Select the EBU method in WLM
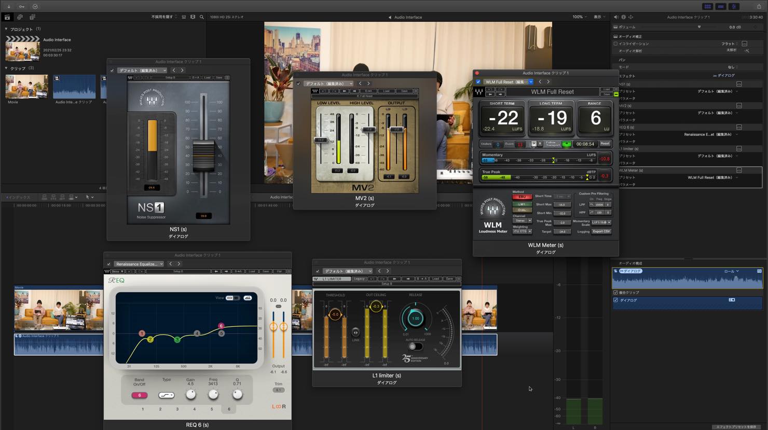Screen dimensions: 768x430 [x=522, y=197]
